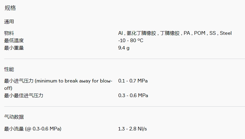The width and height of the screenshot is (245, 139).
Task: Click the word POM in materials
Action: tap(199, 33)
